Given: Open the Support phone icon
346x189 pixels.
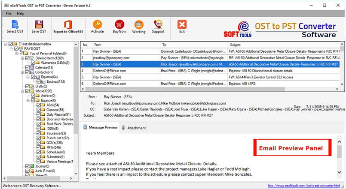Looking at the screenshot, I should [158, 24].
